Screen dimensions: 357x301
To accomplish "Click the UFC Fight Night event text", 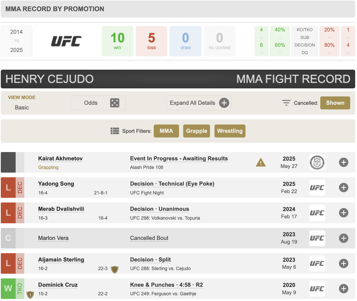I will (x=147, y=193).
